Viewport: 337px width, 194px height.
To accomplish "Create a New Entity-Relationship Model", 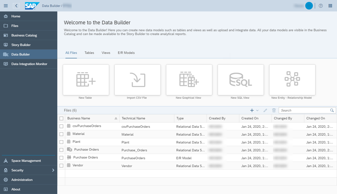I will point(292,79).
